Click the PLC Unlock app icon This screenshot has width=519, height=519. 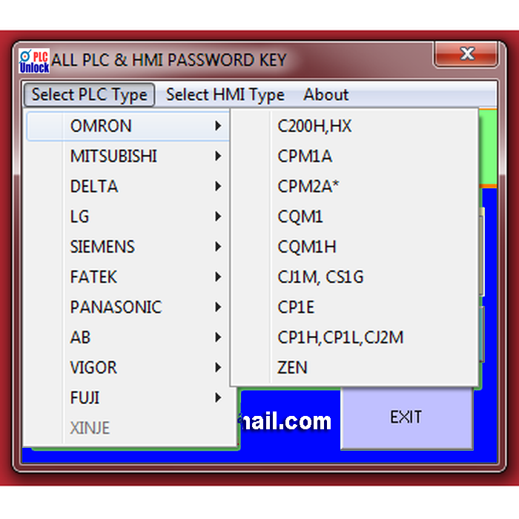34,61
